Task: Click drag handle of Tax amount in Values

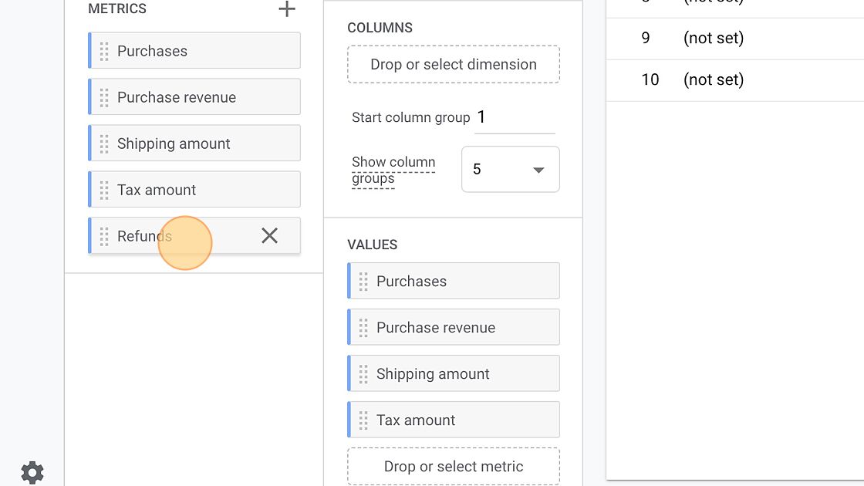Action: [x=363, y=420]
